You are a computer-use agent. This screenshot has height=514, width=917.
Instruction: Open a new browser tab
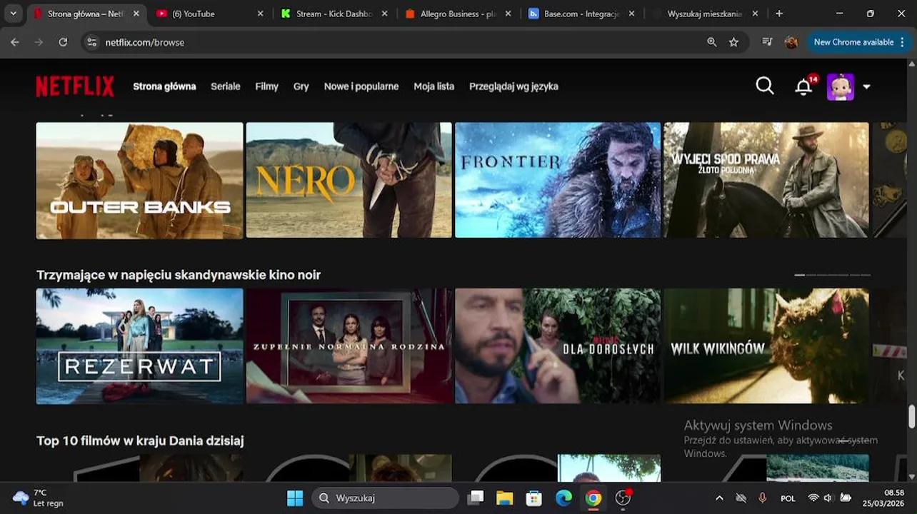[779, 14]
